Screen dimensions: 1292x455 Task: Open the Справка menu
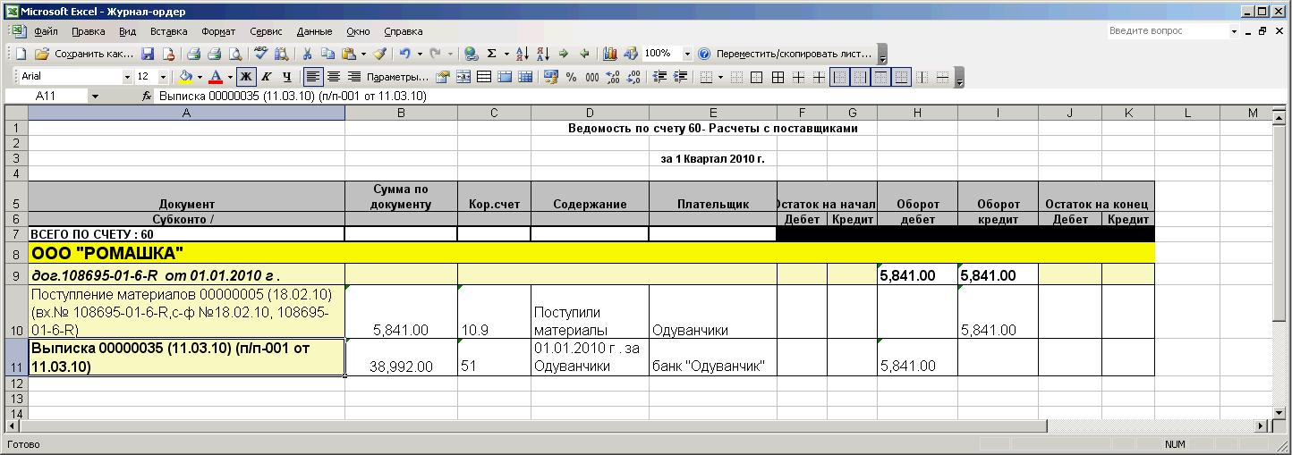click(x=405, y=31)
